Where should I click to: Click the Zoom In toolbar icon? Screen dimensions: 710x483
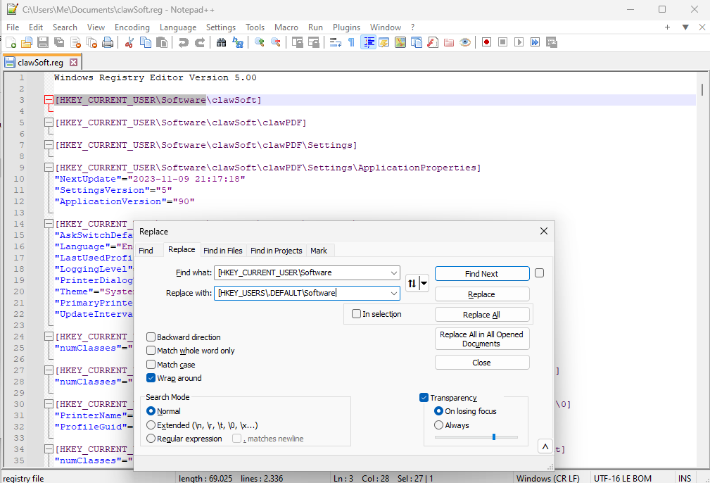point(260,43)
